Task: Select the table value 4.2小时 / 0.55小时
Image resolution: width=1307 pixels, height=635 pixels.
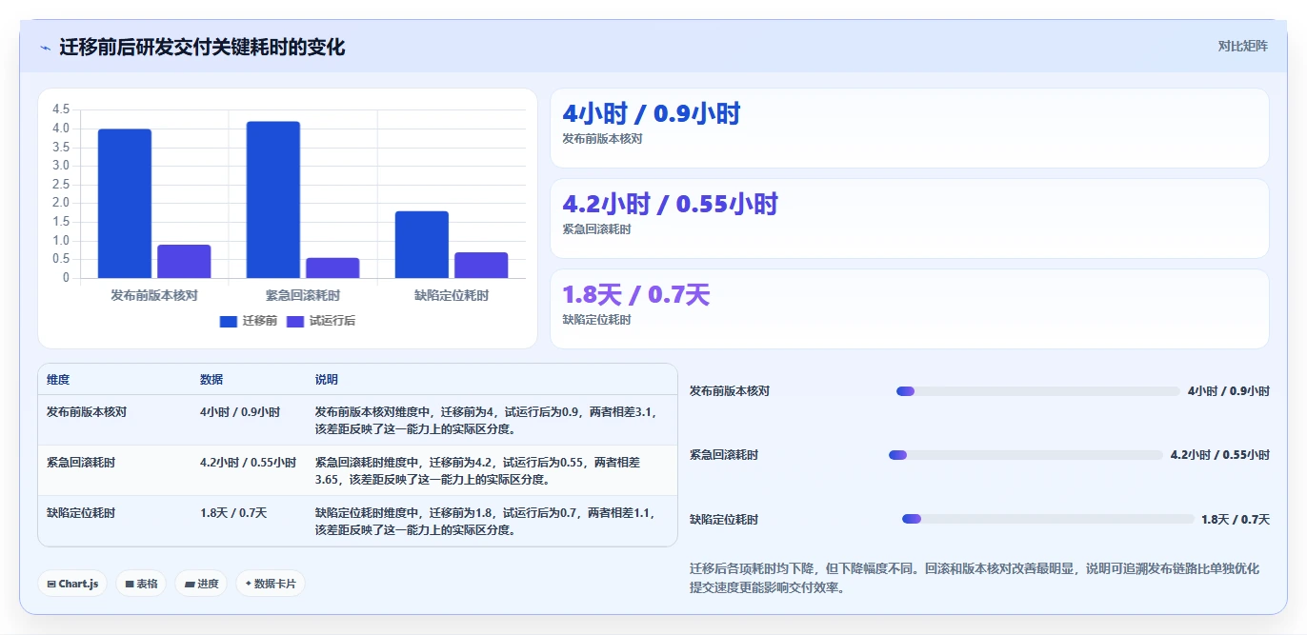Action: [248, 463]
